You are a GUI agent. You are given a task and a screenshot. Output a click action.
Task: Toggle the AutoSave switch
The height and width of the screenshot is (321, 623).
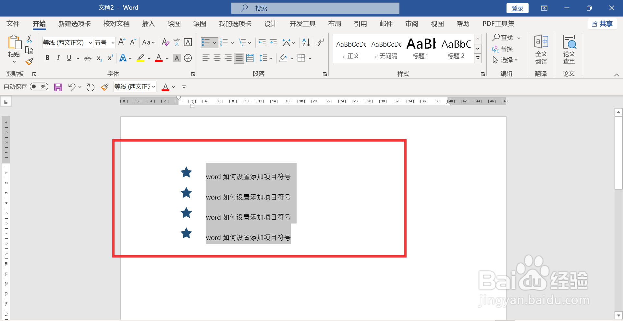(39, 86)
